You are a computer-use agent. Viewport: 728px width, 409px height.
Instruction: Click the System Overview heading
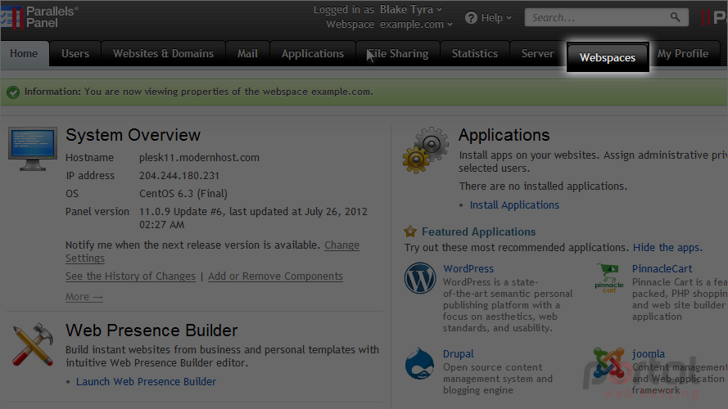(133, 135)
